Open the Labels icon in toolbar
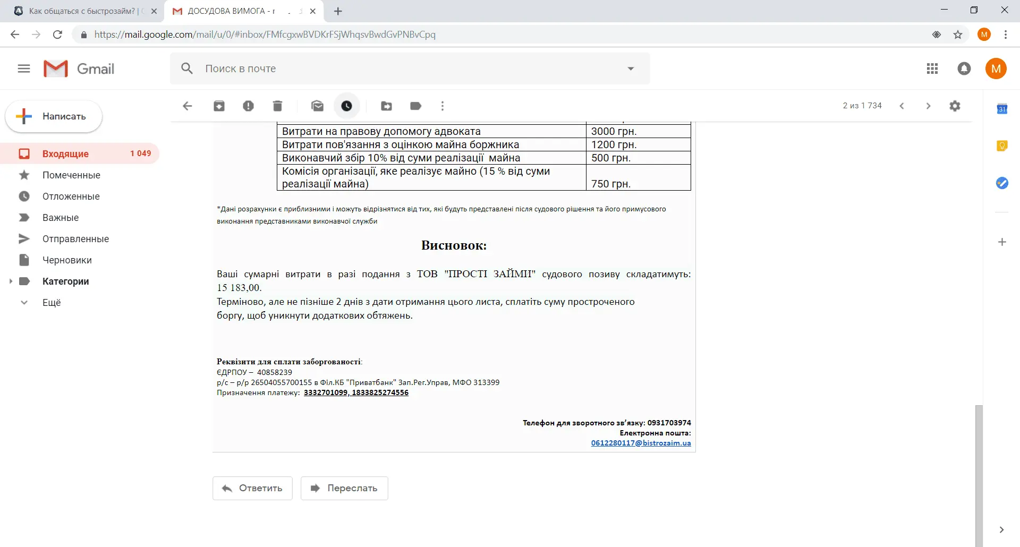The height and width of the screenshot is (547, 1020). pos(415,106)
